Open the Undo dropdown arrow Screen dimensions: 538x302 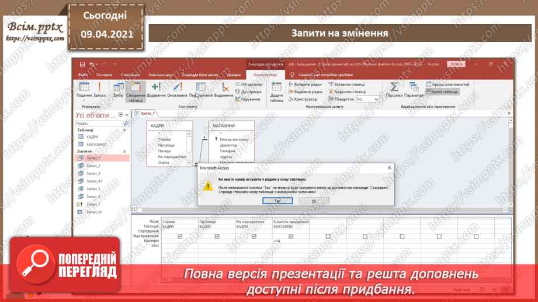97,64
